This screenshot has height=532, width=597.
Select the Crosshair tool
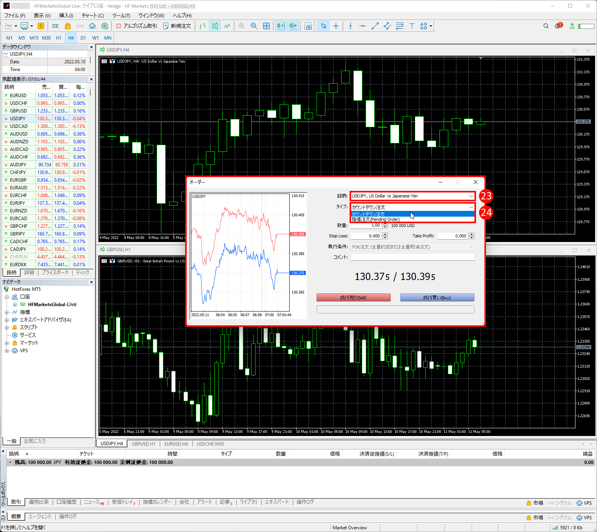tap(336, 26)
